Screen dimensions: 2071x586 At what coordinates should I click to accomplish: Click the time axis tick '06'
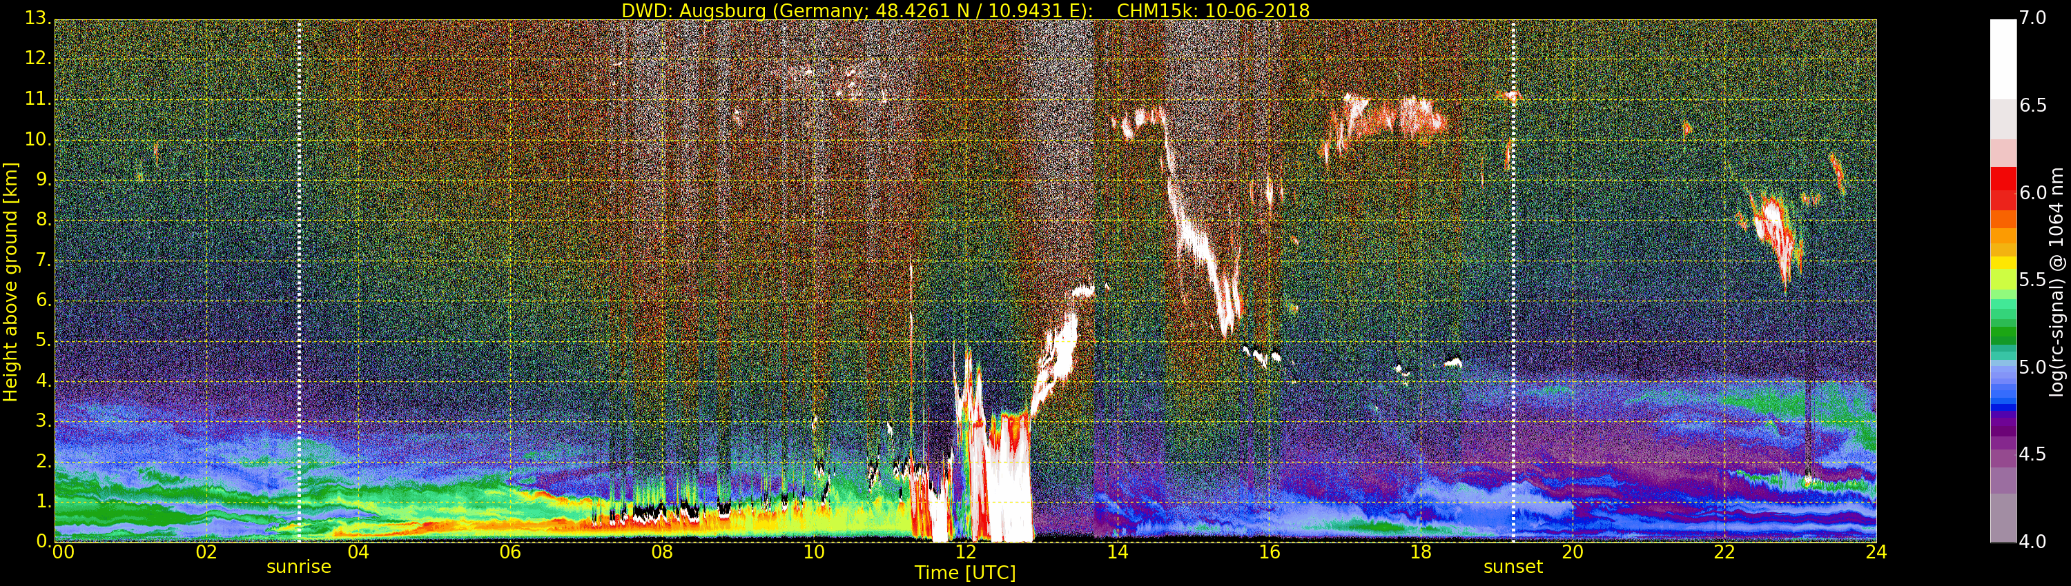click(x=509, y=552)
